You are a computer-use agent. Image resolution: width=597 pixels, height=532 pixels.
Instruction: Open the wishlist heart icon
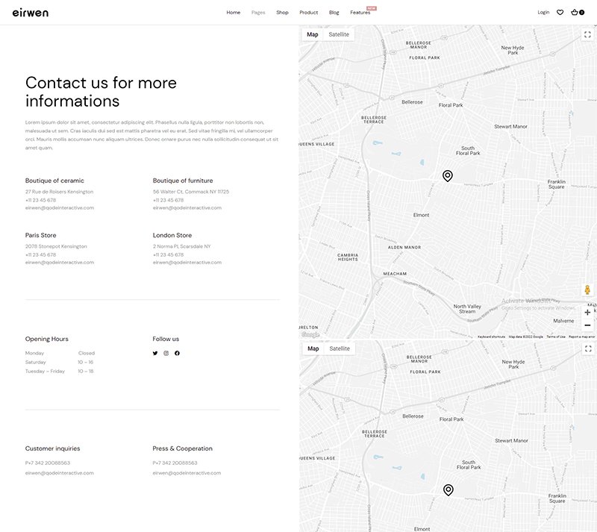pyautogui.click(x=560, y=13)
